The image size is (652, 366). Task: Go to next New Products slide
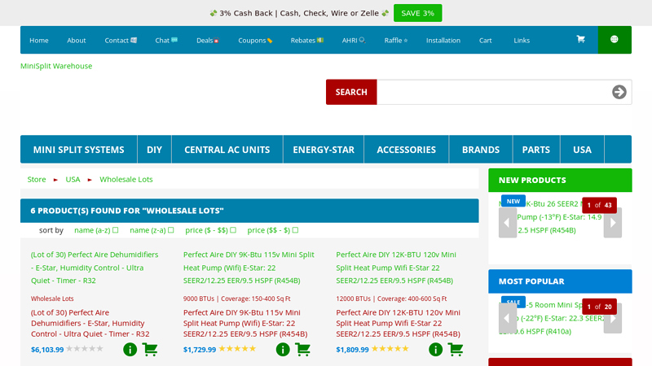click(612, 222)
